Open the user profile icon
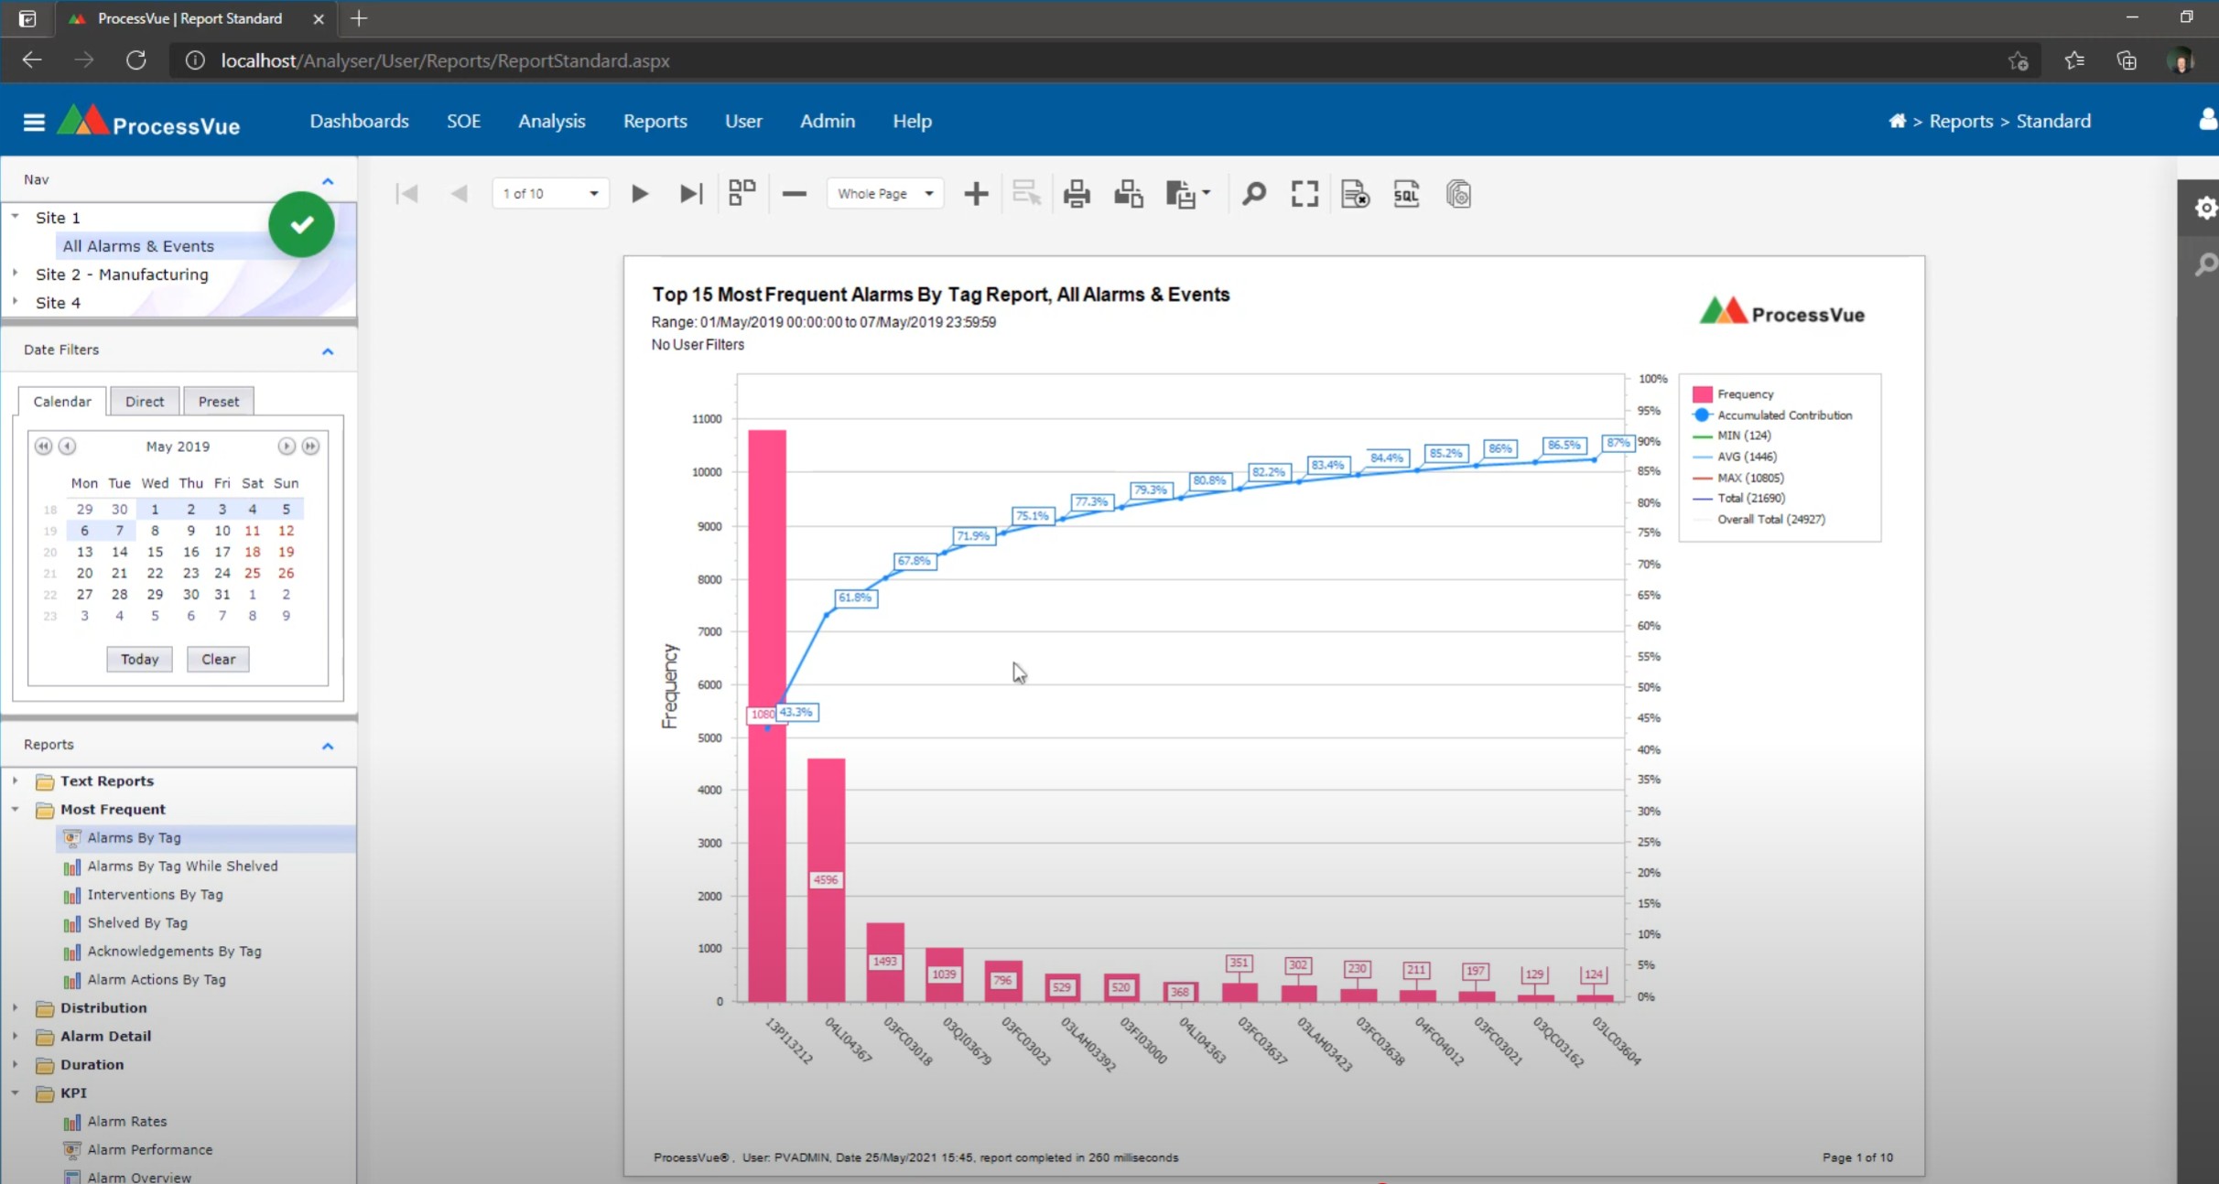This screenshot has width=2219, height=1184. [x=2207, y=120]
